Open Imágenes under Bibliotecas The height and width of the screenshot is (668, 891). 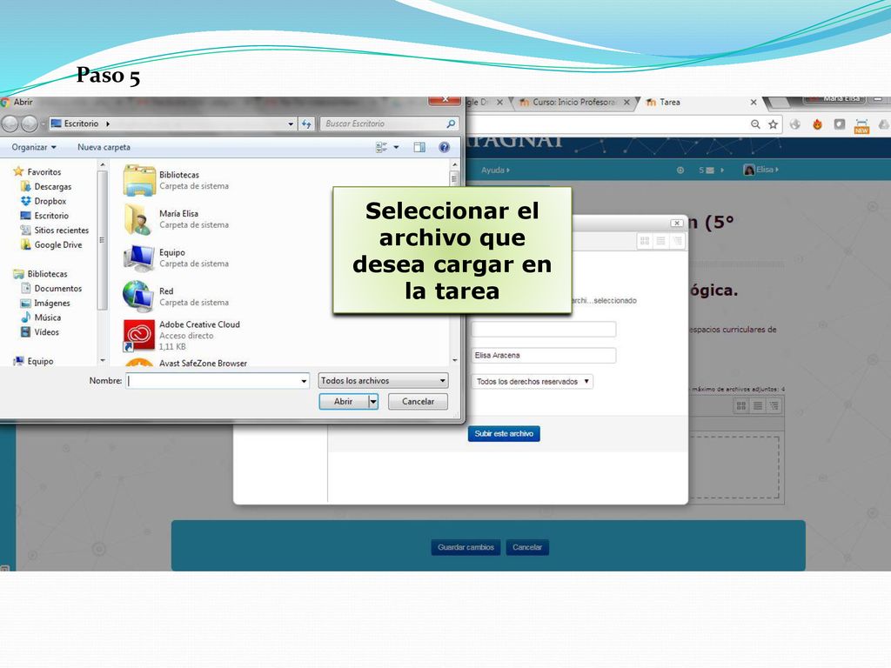coord(45,303)
